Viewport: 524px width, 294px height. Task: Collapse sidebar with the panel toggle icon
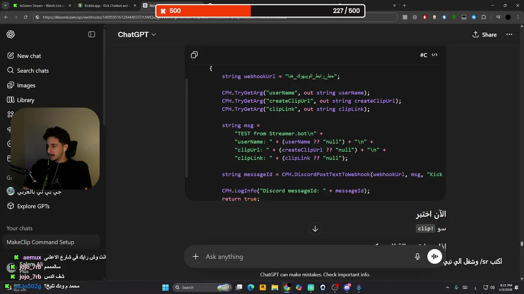92,34
